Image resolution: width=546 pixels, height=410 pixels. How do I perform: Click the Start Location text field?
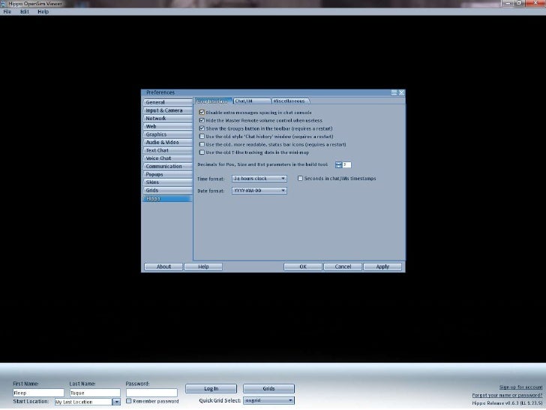point(83,402)
